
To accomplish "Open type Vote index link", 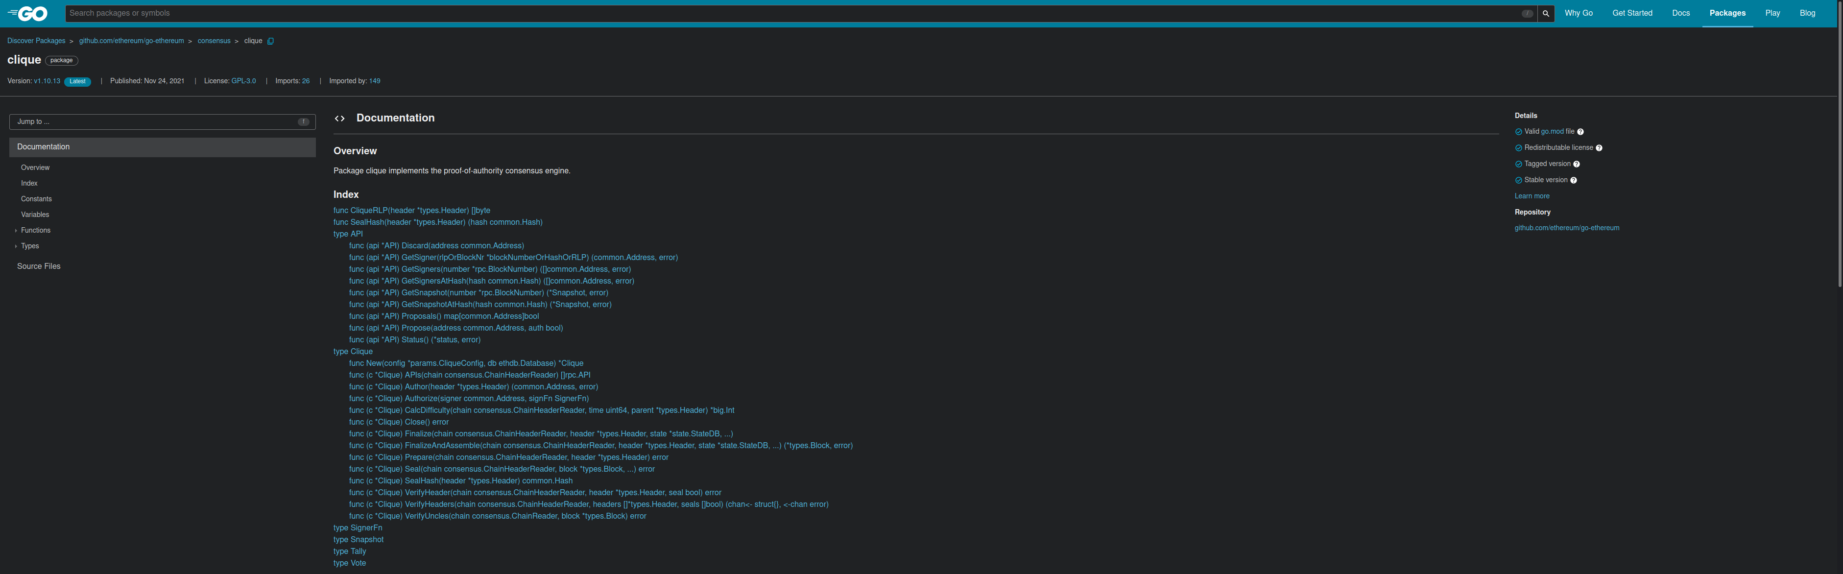I will [350, 563].
